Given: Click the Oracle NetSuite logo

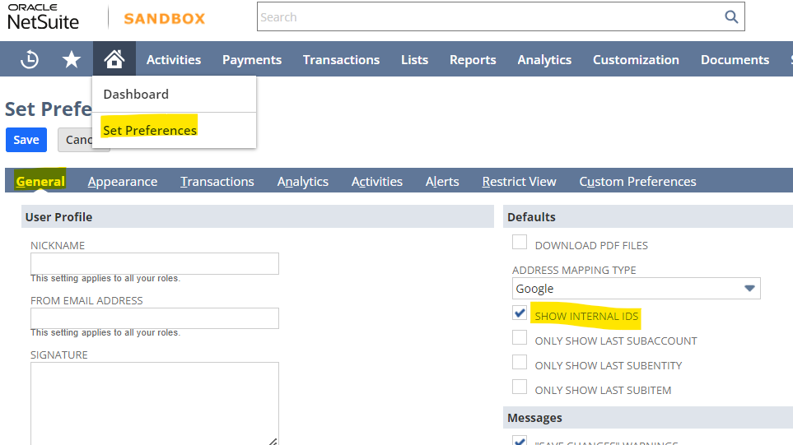Looking at the screenshot, I should point(43,16).
